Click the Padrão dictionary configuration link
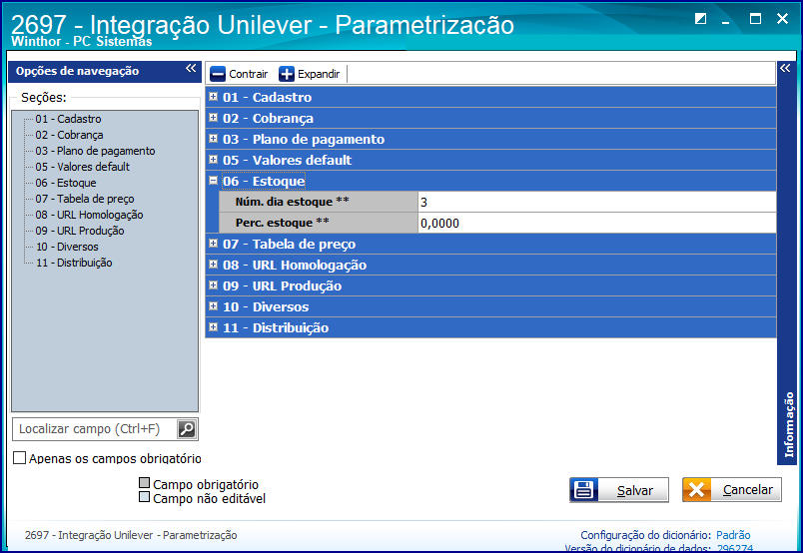The image size is (803, 553). pyautogui.click(x=733, y=535)
